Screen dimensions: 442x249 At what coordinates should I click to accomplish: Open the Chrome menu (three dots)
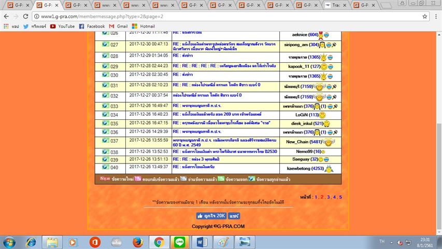click(435, 16)
